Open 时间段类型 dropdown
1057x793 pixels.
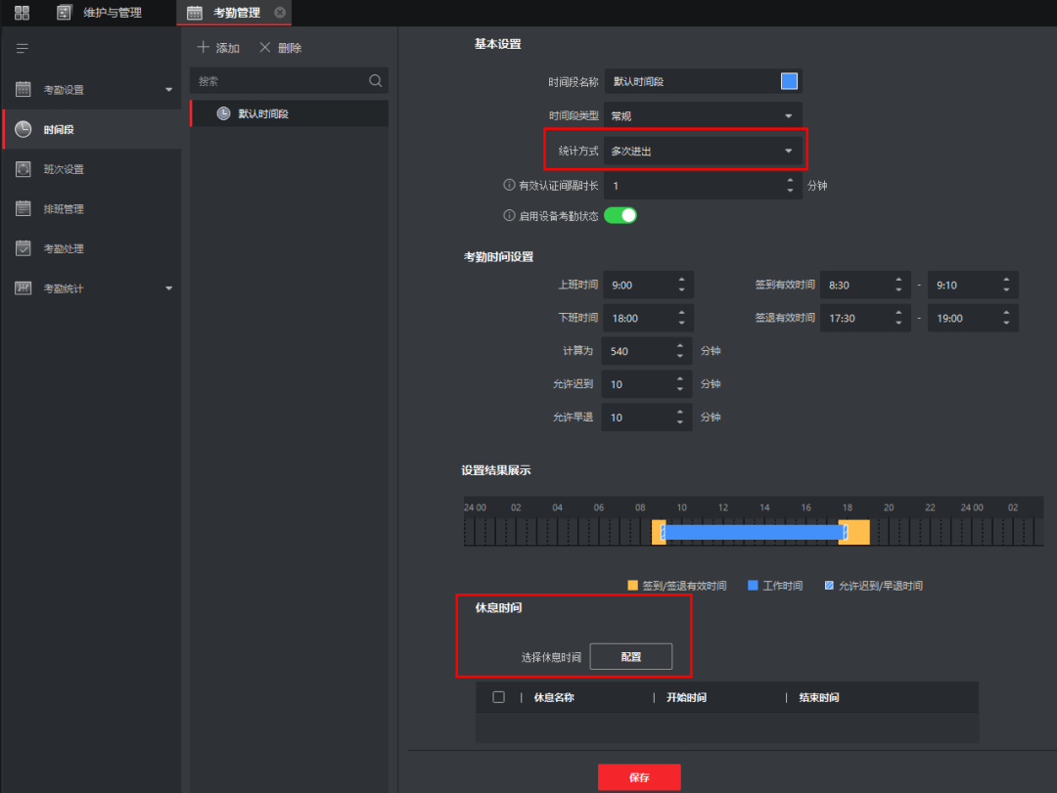pos(702,115)
